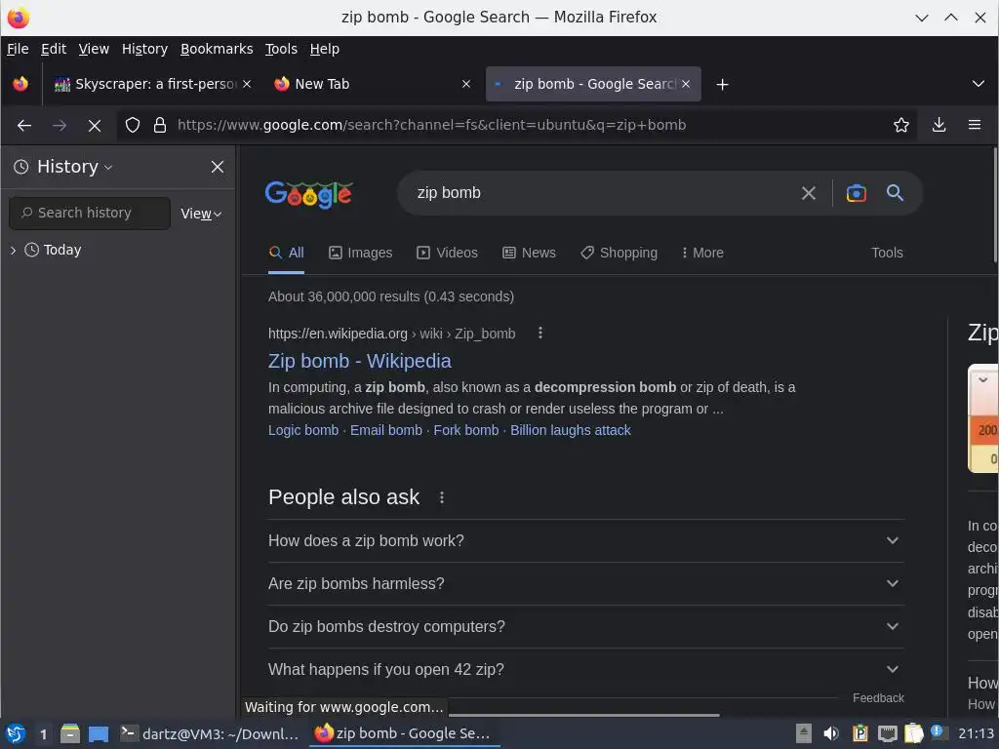Close the New Tab tab
This screenshot has height=749, width=999.
point(466,84)
